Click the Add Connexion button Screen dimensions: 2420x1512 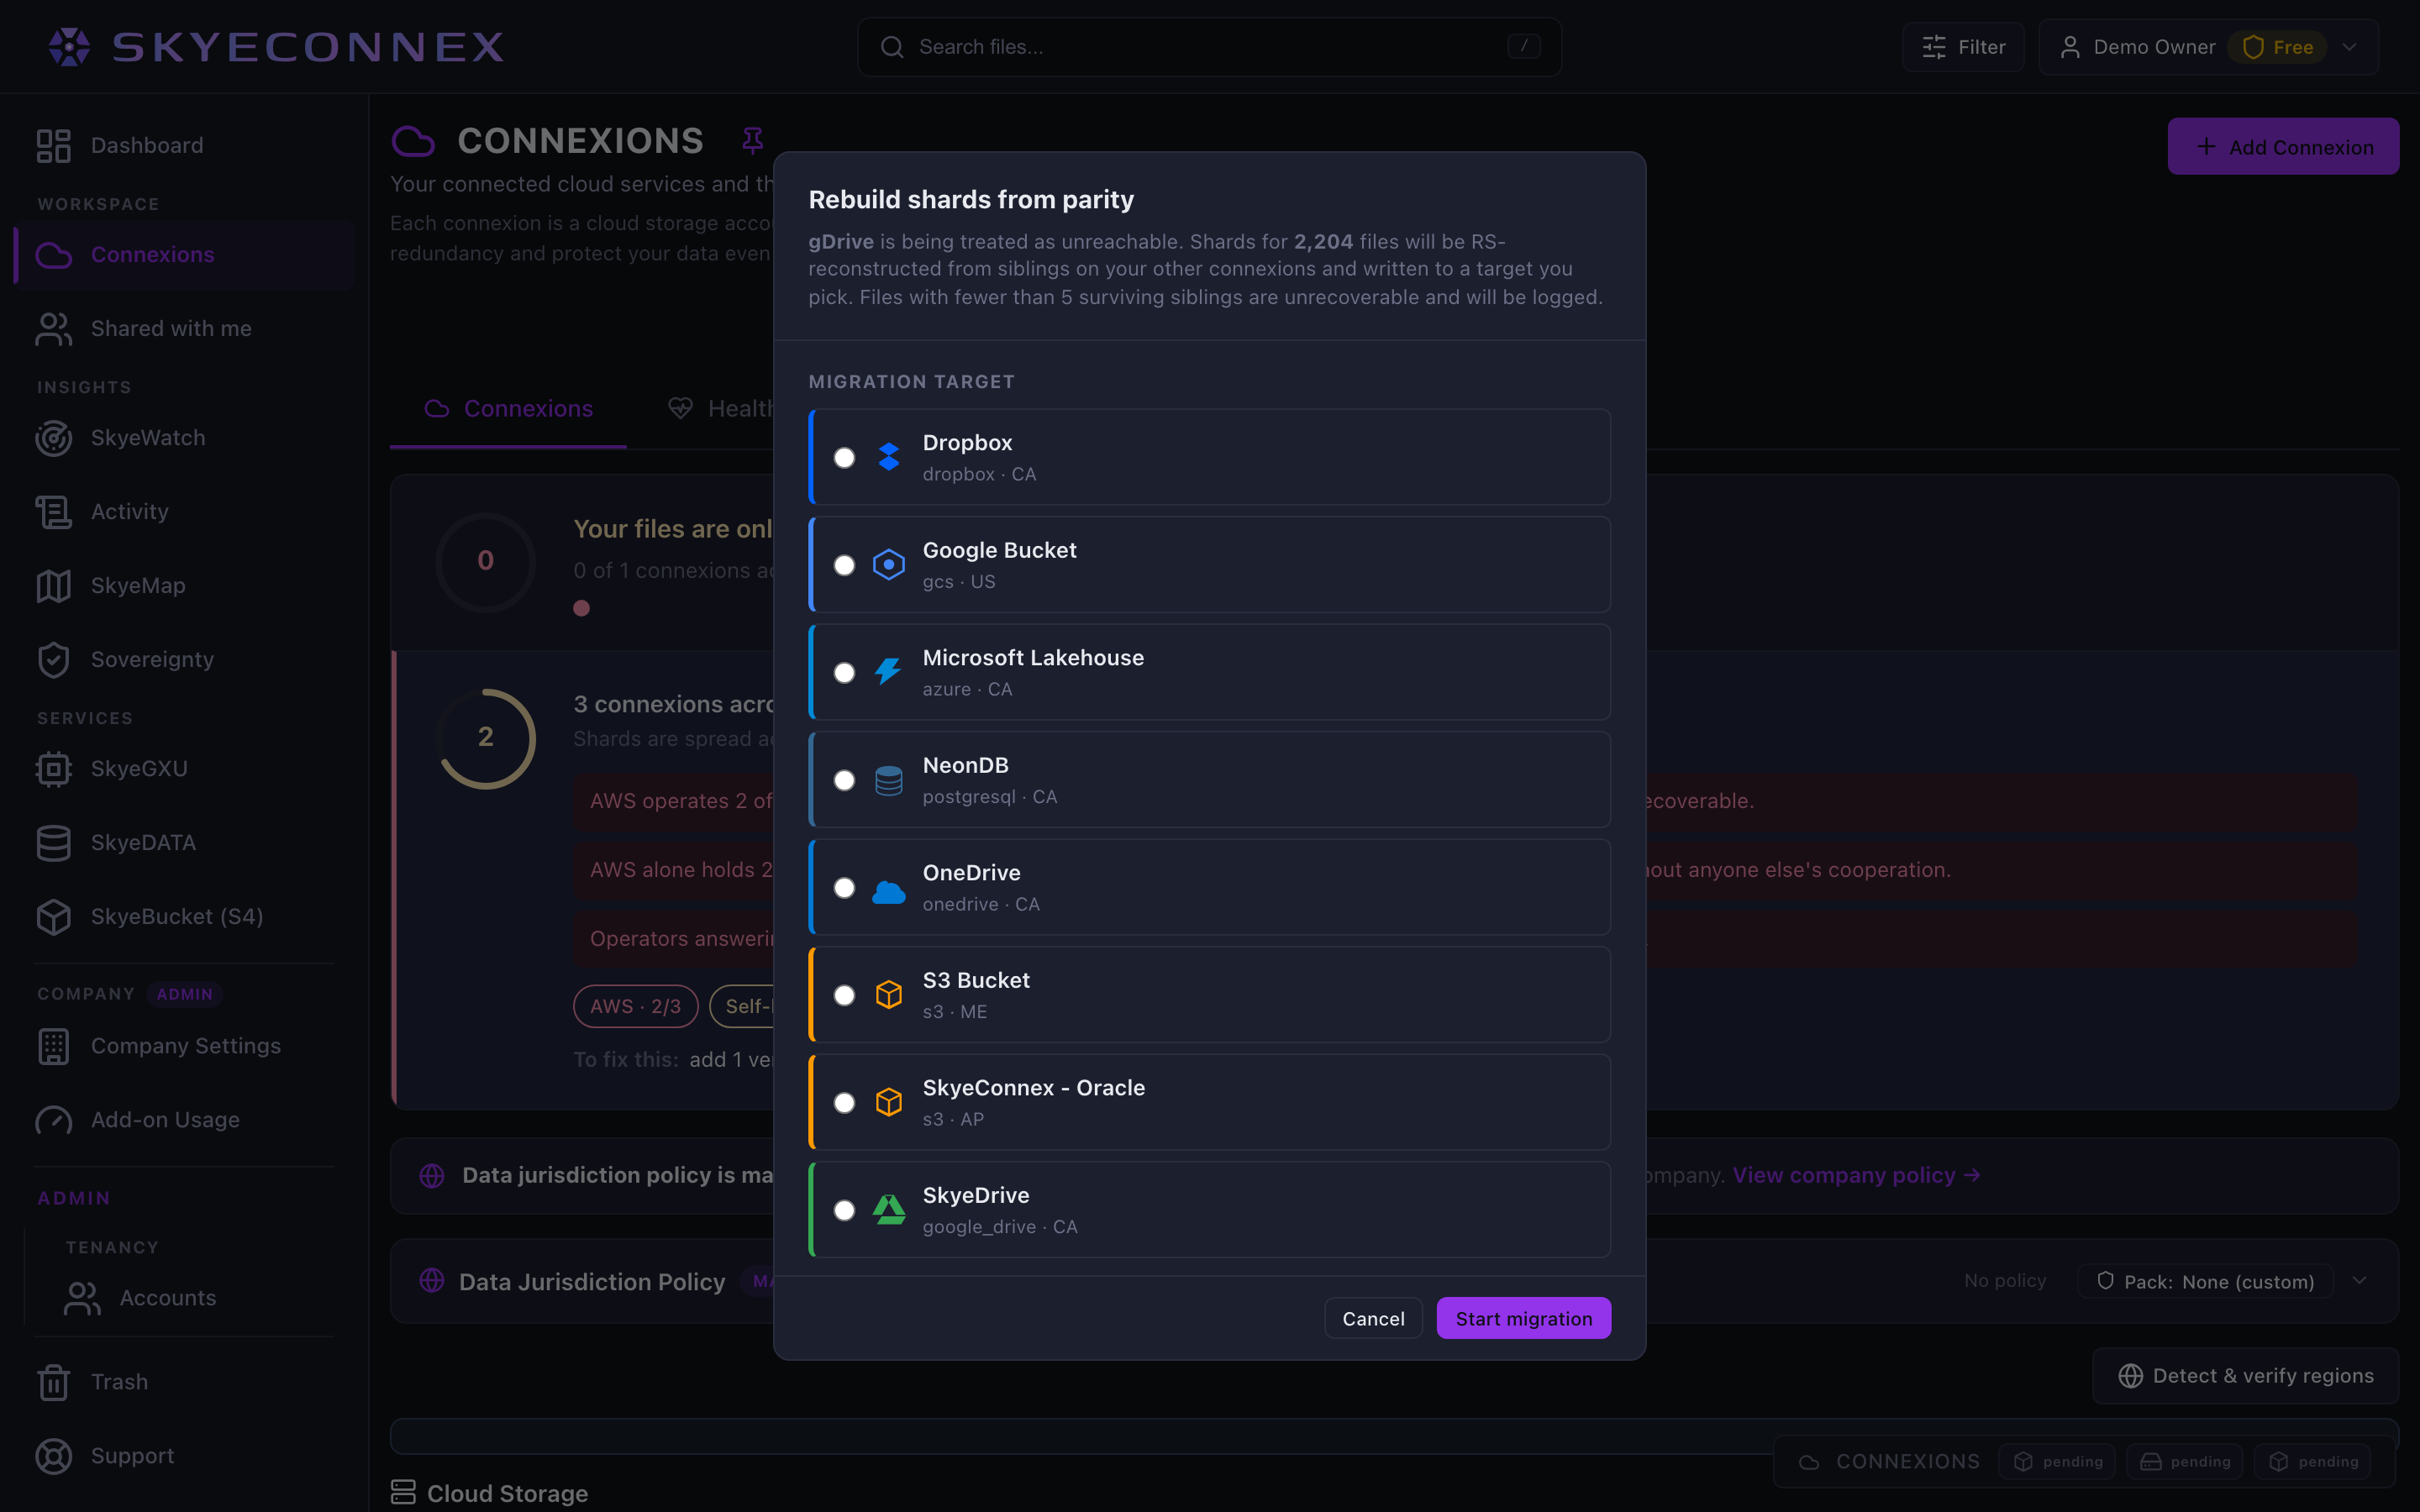pyautogui.click(x=2283, y=147)
